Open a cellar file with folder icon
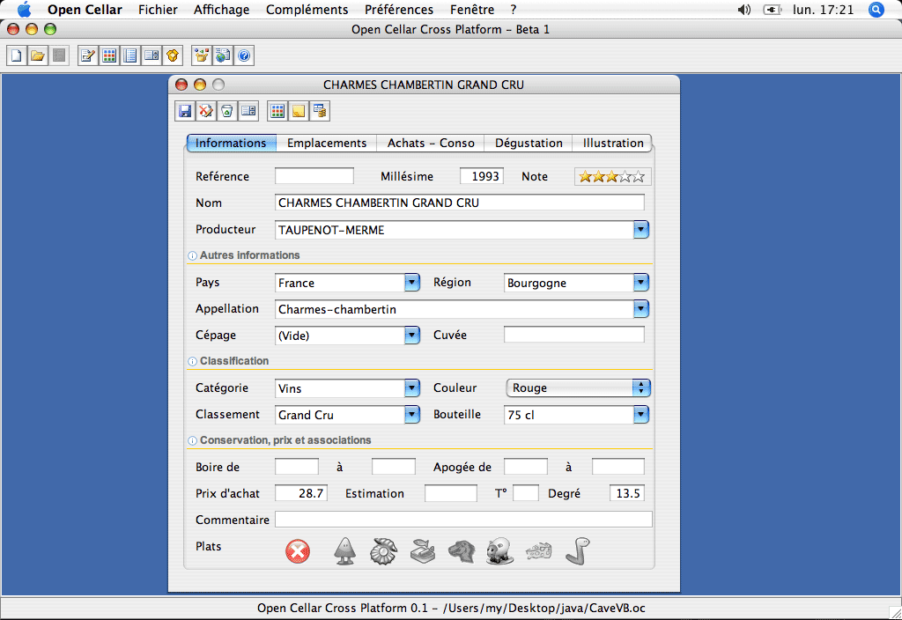Image resolution: width=902 pixels, height=620 pixels. (38, 55)
